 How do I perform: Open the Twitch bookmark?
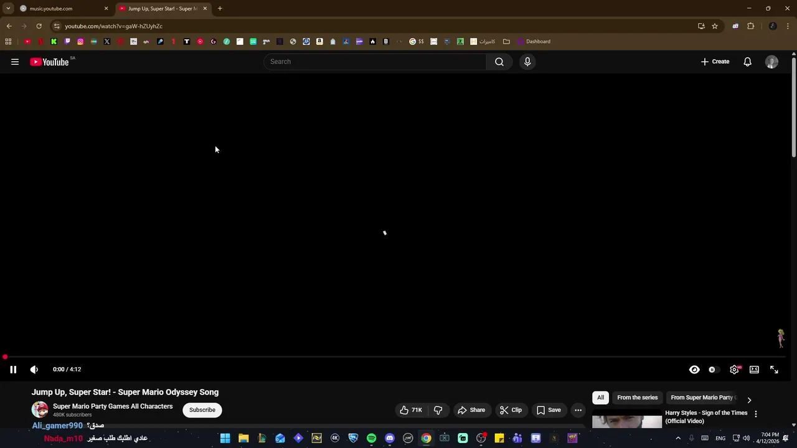tap(67, 42)
